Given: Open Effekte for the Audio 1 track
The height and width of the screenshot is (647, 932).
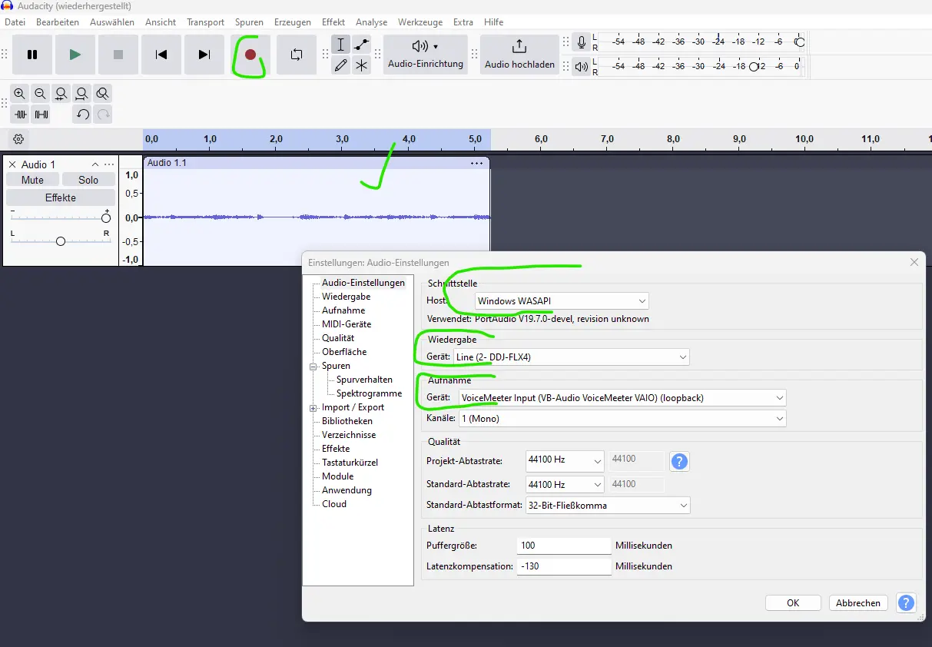Looking at the screenshot, I should coord(60,197).
